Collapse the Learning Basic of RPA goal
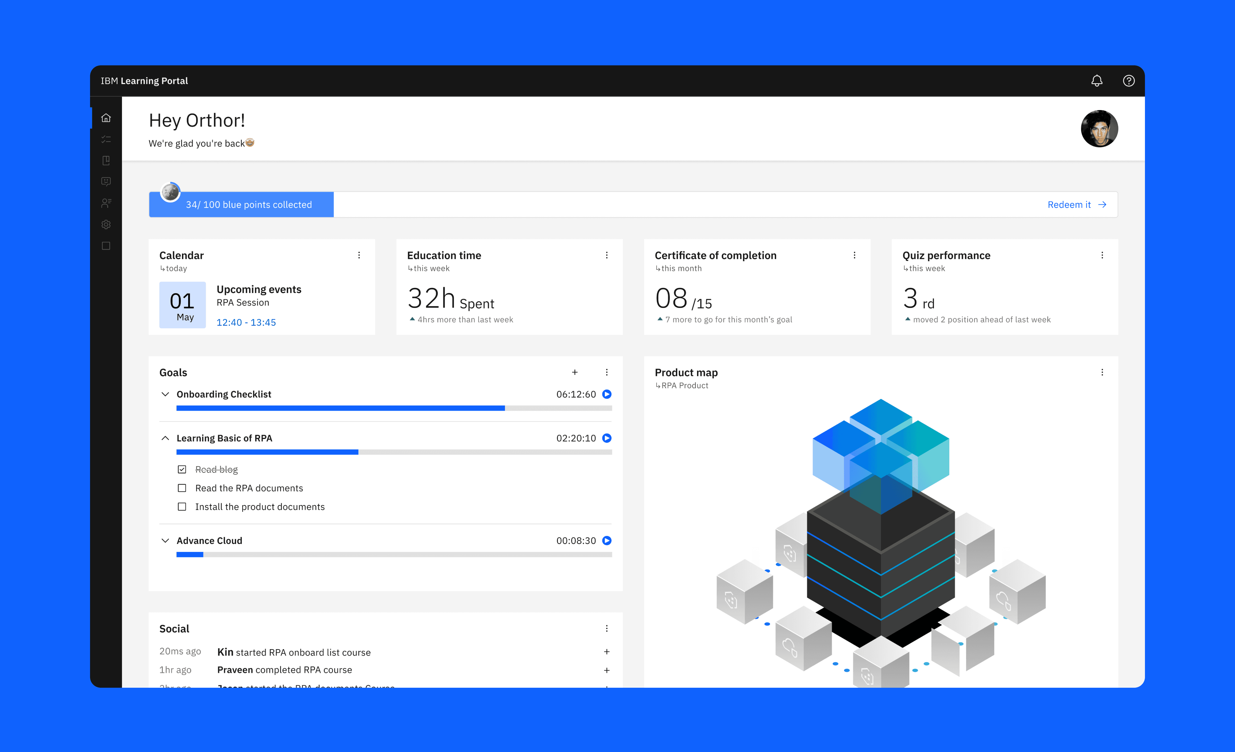Screen dimensions: 1235x752 165,438
